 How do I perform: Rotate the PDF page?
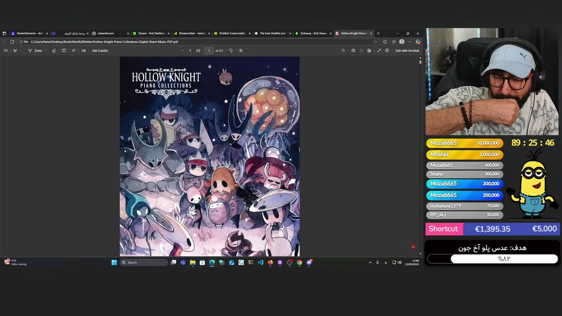(231, 50)
